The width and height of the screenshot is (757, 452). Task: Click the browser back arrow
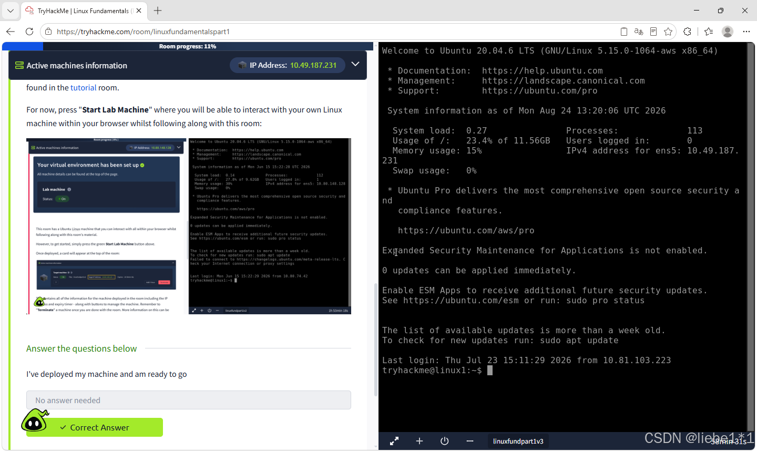click(11, 32)
